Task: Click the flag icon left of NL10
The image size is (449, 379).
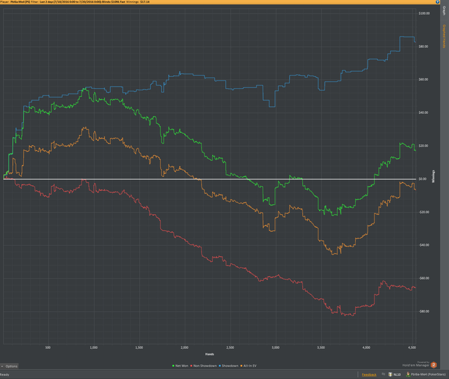Action: click(x=384, y=374)
